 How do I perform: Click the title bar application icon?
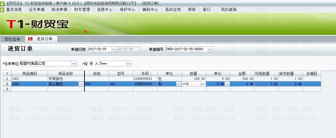pos(2,3)
